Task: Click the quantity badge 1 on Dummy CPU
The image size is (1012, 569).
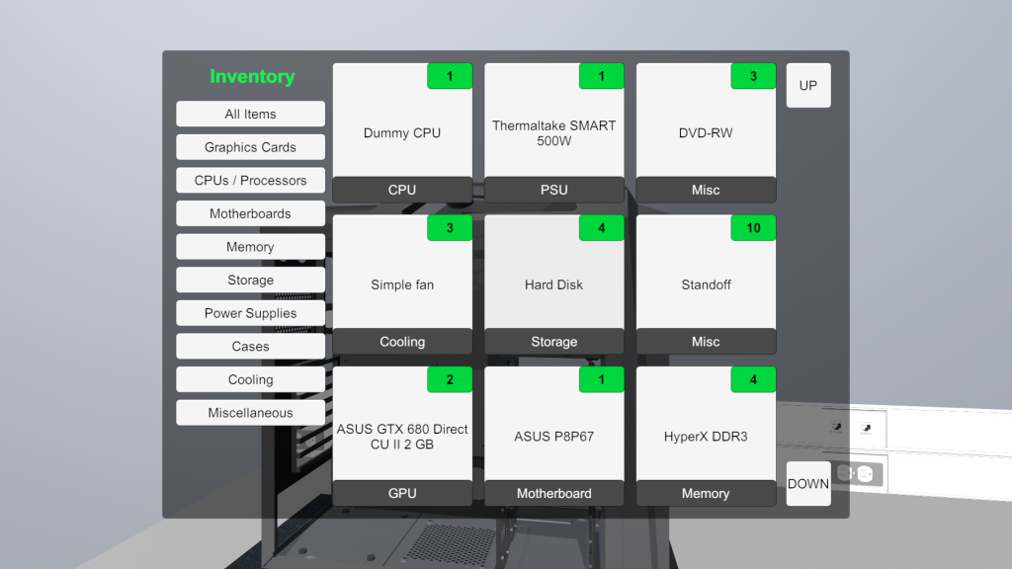Action: coord(450,76)
